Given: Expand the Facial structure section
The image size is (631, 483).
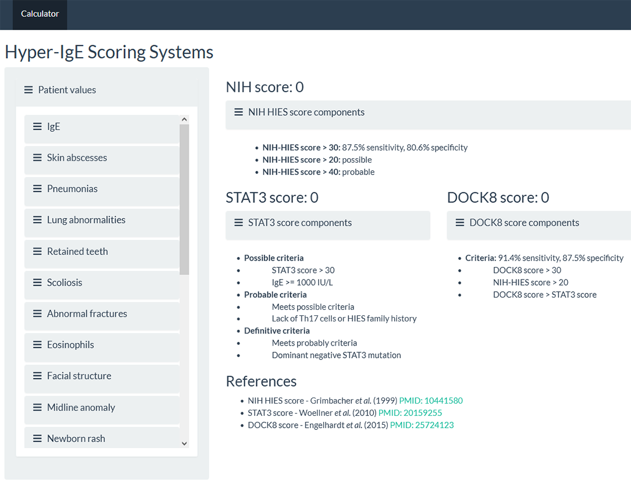Looking at the screenshot, I should [x=79, y=376].
